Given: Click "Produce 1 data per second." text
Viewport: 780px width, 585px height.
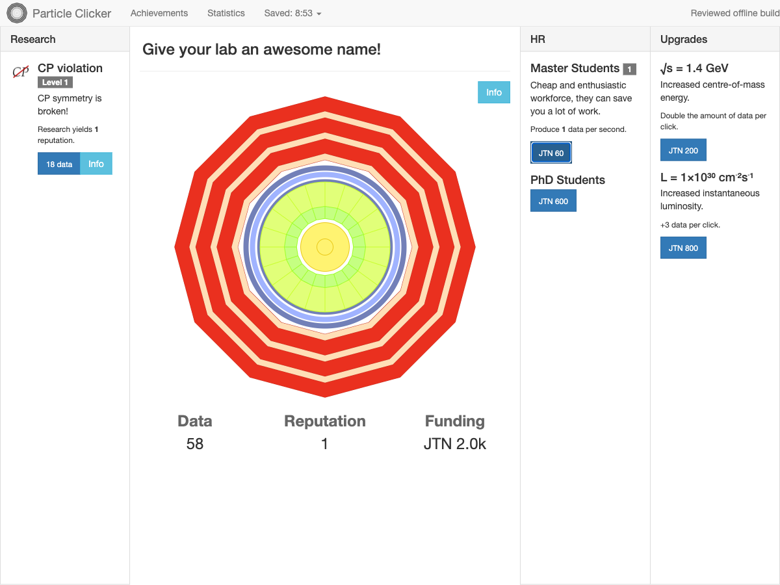Looking at the screenshot, I should pos(578,129).
